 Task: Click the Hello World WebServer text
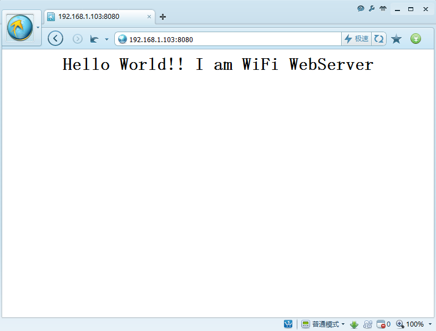click(217, 64)
